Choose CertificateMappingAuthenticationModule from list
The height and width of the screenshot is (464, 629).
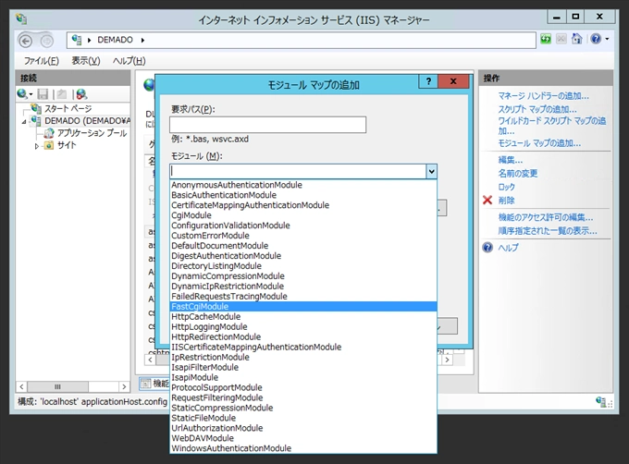303,205
